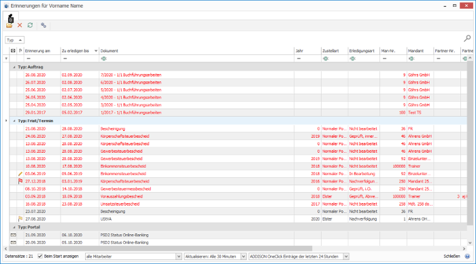Delete reminder using the red X icon
Viewport: 476px width, 264px height.
[20, 26]
